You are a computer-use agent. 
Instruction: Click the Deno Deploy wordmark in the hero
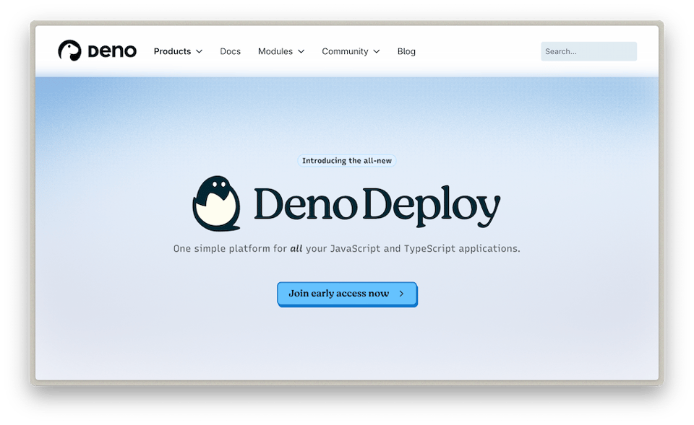(374, 204)
